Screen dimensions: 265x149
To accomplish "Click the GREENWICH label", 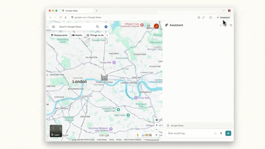I will 145,92.
